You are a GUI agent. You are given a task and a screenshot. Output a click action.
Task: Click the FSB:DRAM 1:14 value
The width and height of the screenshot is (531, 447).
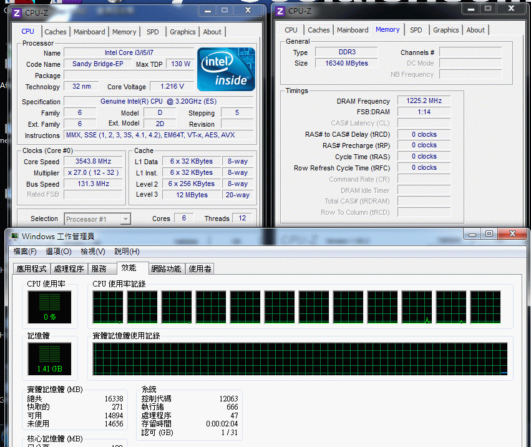pyautogui.click(x=424, y=112)
